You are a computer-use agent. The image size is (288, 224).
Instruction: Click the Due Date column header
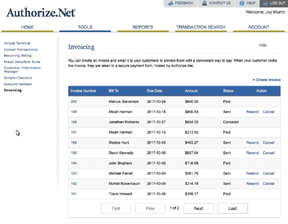point(154,91)
